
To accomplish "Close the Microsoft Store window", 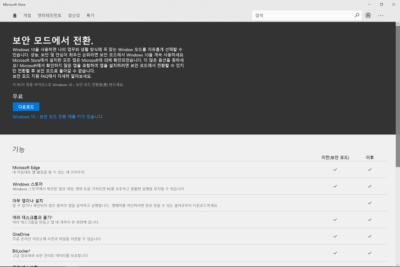I will tap(393, 4).
